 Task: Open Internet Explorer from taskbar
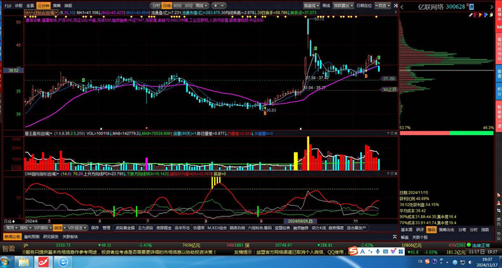[63, 262]
